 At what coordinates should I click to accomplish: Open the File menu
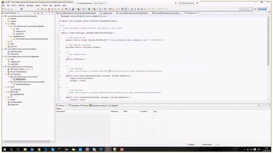coord(3,6)
